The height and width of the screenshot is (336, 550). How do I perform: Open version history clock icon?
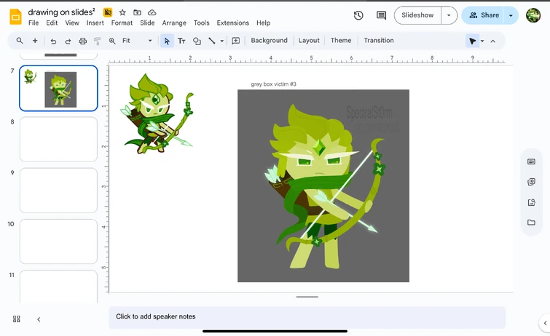coord(358,15)
